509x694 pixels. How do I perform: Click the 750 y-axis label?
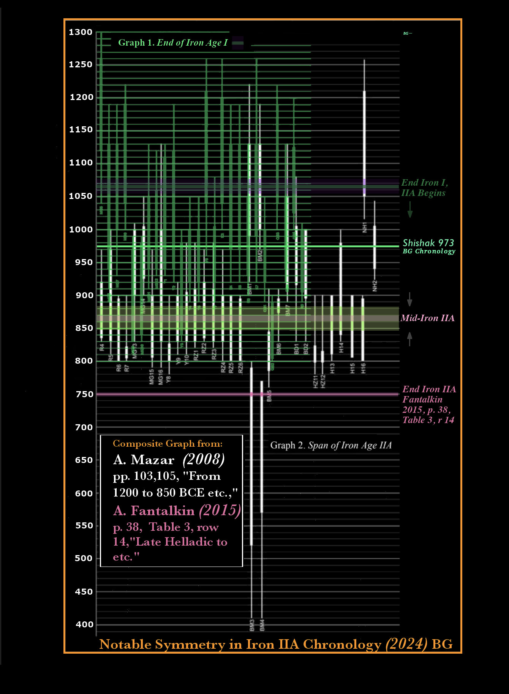(x=84, y=394)
